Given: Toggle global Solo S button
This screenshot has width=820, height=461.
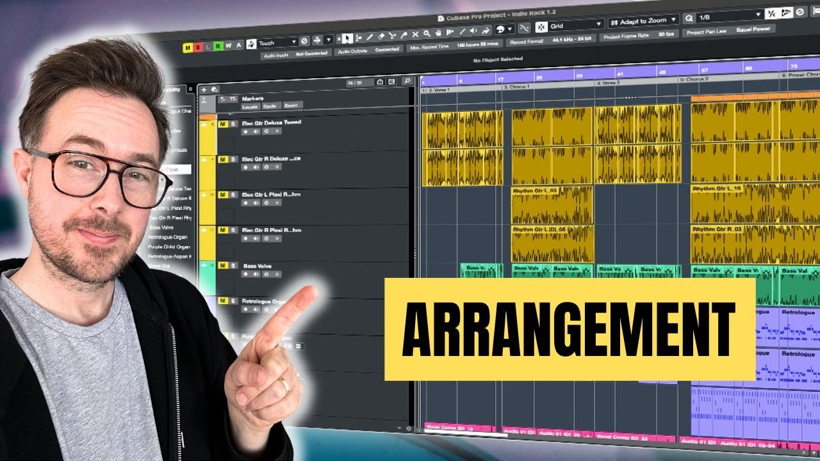Looking at the screenshot, I should pyautogui.click(x=197, y=47).
